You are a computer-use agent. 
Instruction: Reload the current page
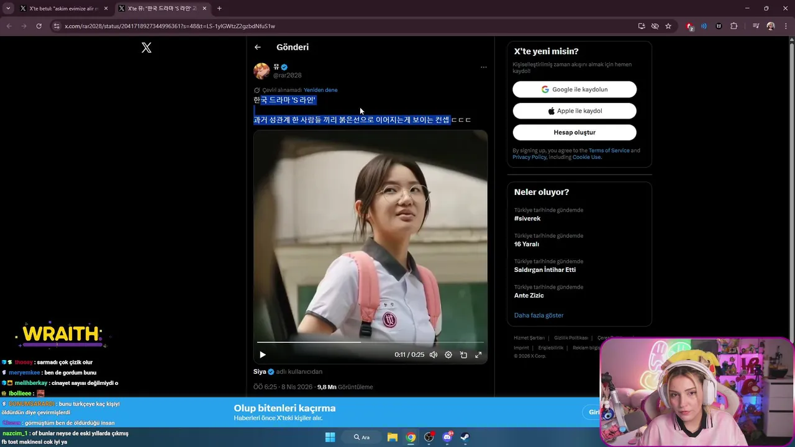(x=39, y=26)
